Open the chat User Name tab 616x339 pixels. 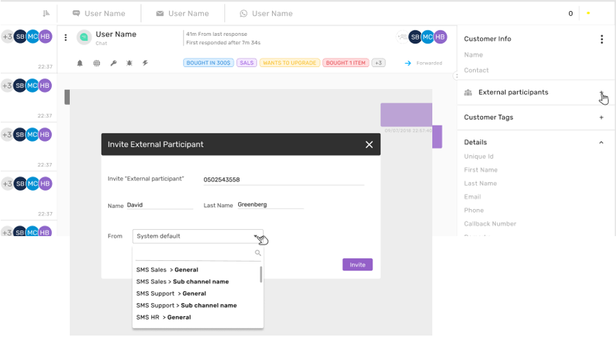pos(99,13)
